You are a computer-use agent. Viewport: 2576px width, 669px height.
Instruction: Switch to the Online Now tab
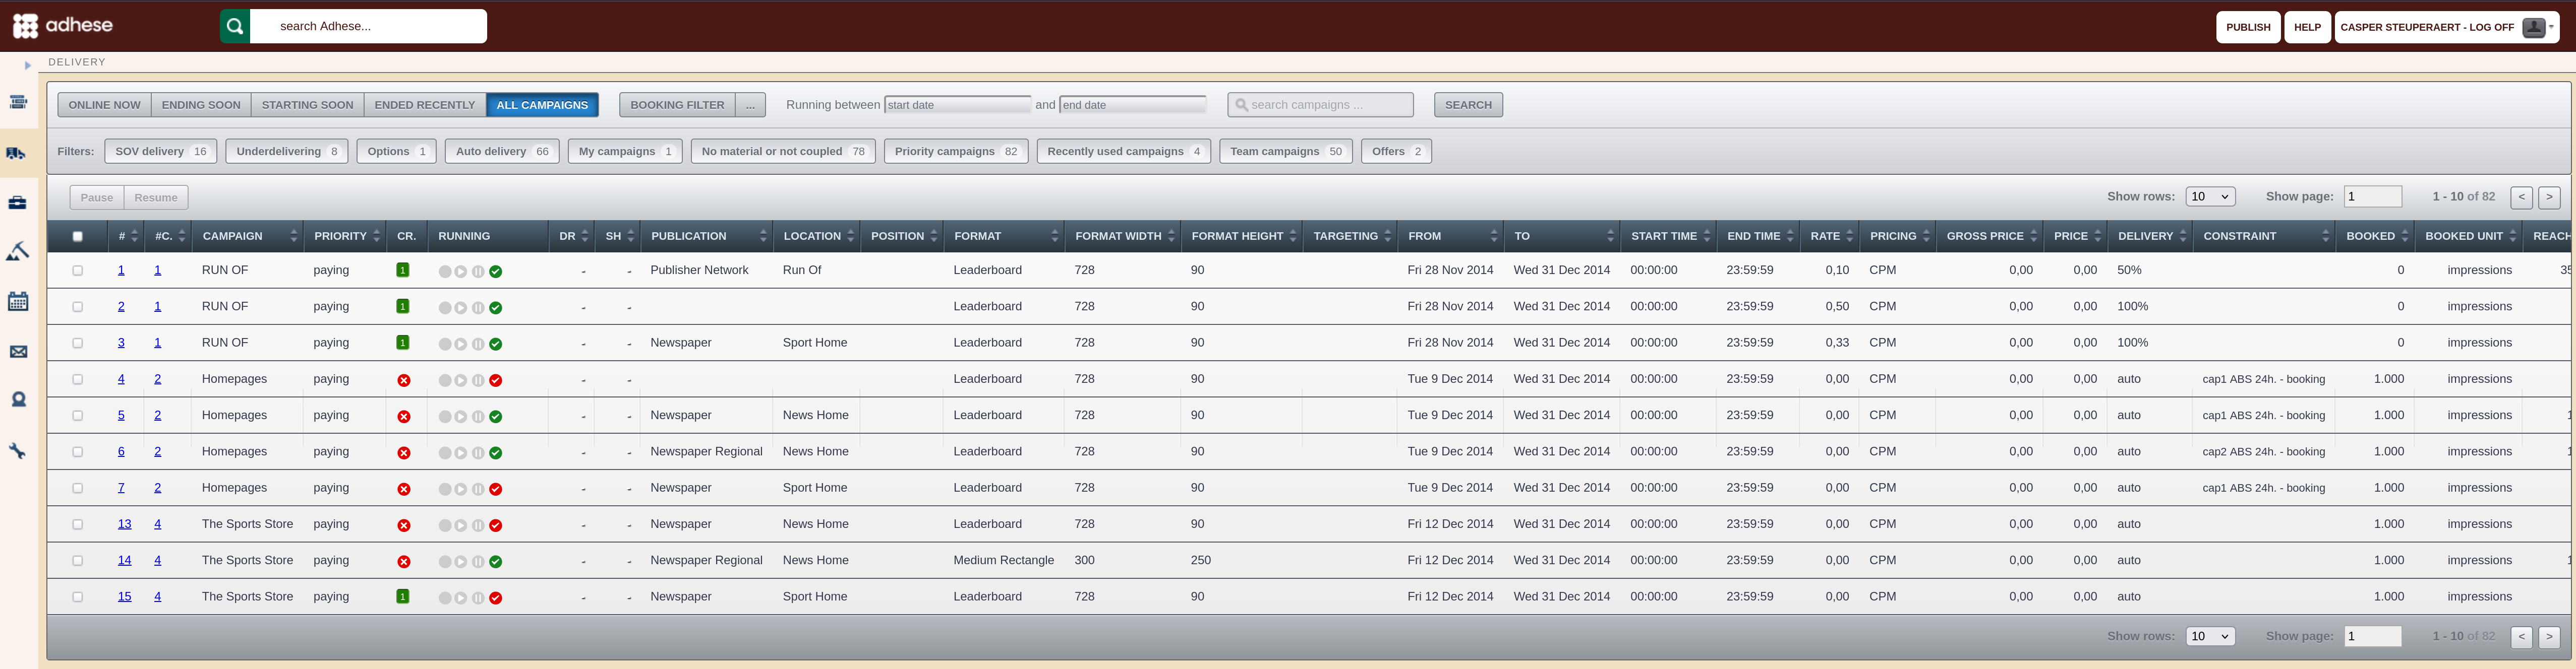click(x=105, y=105)
